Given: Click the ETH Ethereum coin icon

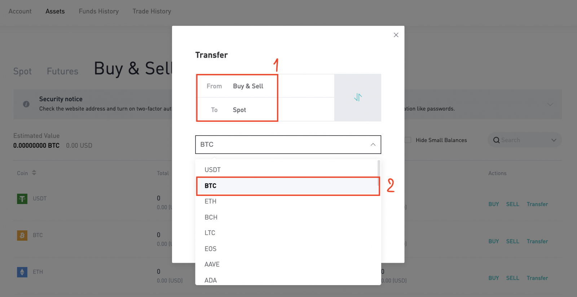Looking at the screenshot, I should pyautogui.click(x=22, y=272).
